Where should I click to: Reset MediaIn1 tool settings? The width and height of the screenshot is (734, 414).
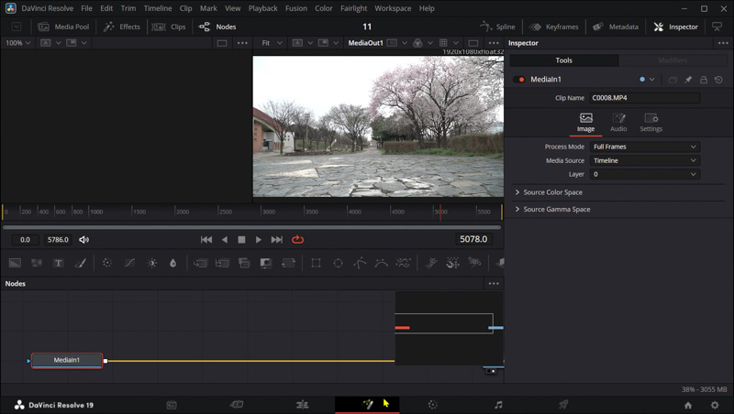point(718,80)
